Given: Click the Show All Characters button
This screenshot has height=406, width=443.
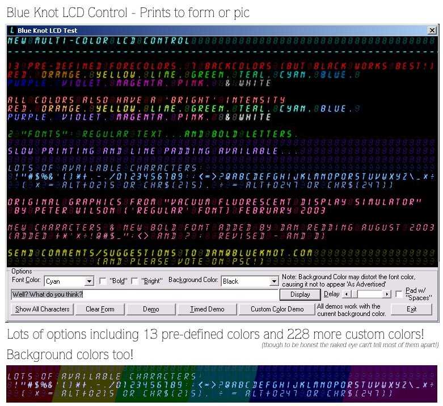Looking at the screenshot, I should pyautogui.click(x=43, y=309).
